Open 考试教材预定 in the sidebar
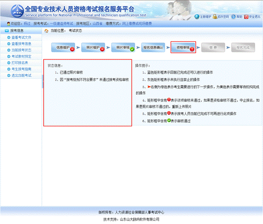 21,56
